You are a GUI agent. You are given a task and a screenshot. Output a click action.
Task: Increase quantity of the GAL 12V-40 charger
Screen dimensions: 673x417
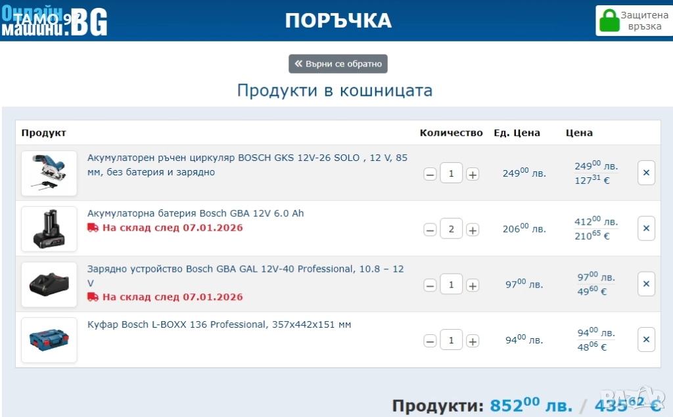coord(473,286)
